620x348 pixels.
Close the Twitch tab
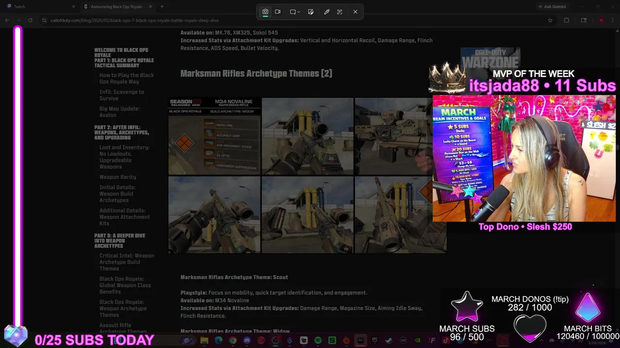(x=74, y=7)
